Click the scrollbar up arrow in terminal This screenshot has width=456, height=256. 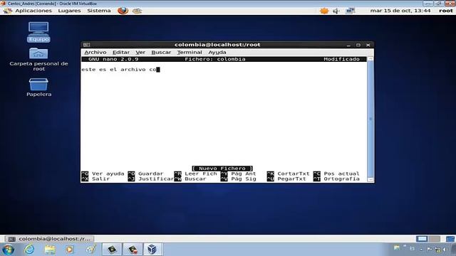pos(370,59)
